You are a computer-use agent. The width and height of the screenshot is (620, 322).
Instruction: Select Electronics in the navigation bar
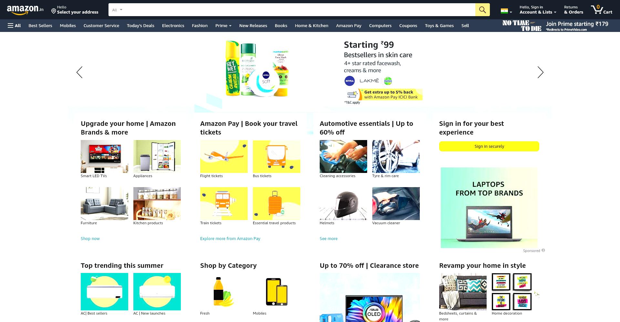[173, 25]
